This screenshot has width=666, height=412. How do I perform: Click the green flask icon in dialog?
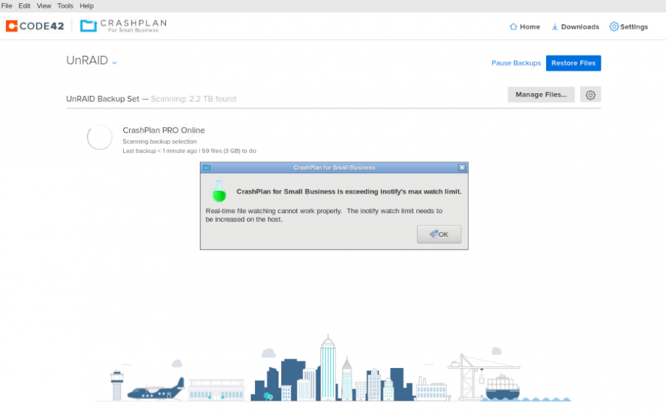tap(219, 191)
